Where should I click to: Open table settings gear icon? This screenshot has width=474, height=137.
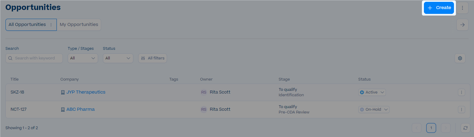(460, 58)
